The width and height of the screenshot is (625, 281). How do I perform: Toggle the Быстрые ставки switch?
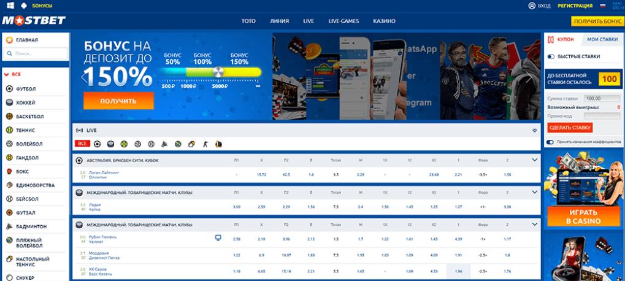click(551, 56)
